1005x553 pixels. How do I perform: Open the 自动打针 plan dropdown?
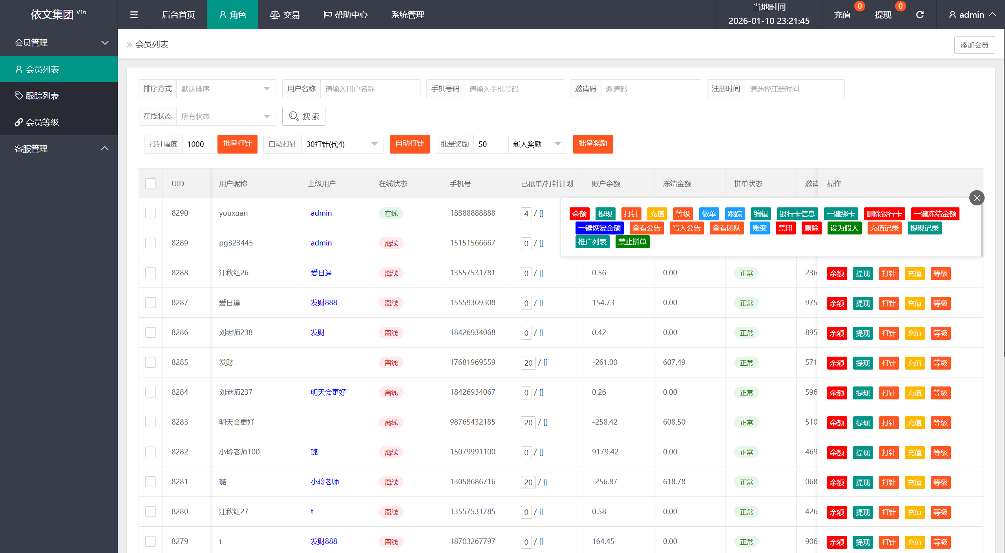[342, 144]
